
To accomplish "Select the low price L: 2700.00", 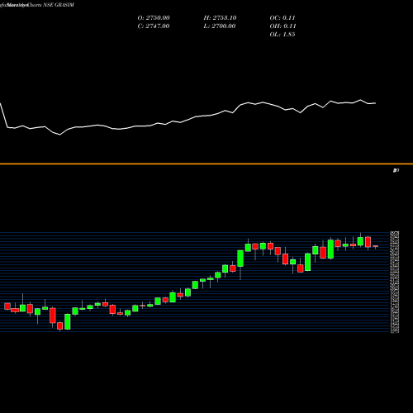I will [220, 26].
